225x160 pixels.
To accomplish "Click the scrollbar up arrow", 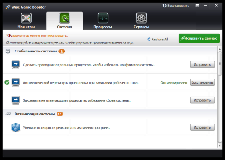I will (220, 49).
